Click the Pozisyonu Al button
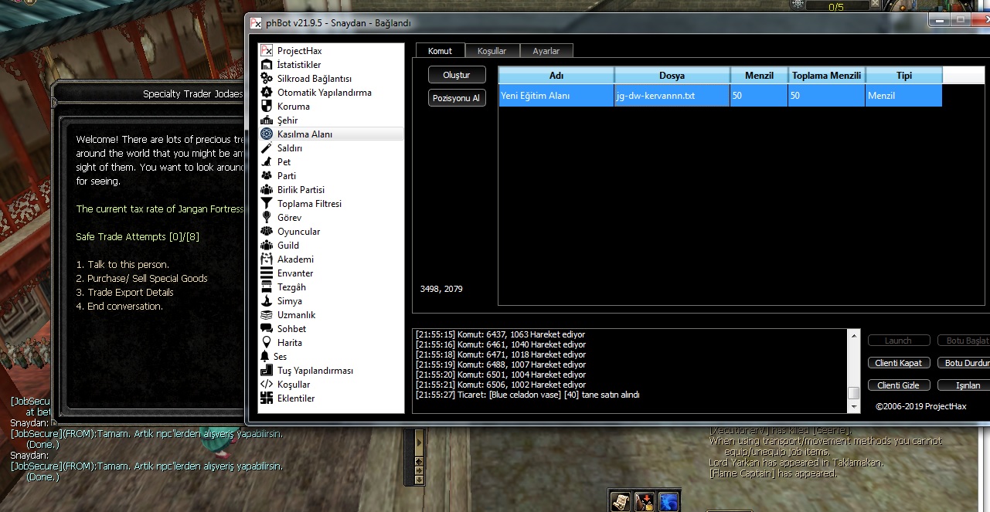The height and width of the screenshot is (512, 990). [x=457, y=98]
